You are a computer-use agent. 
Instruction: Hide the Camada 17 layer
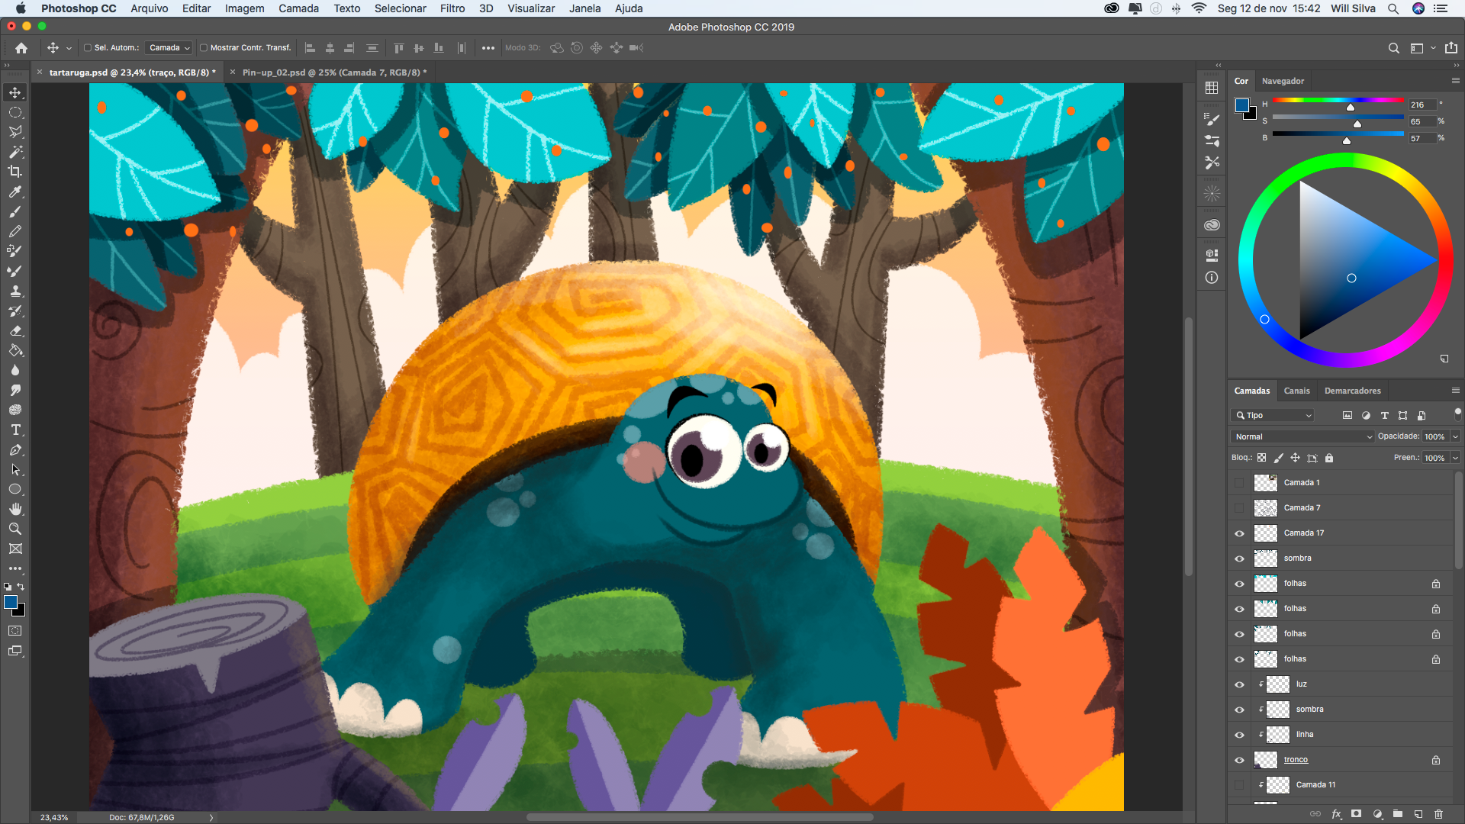pyautogui.click(x=1239, y=533)
